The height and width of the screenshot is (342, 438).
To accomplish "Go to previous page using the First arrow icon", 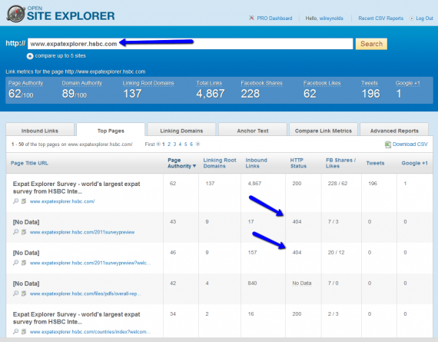I will tap(158, 144).
